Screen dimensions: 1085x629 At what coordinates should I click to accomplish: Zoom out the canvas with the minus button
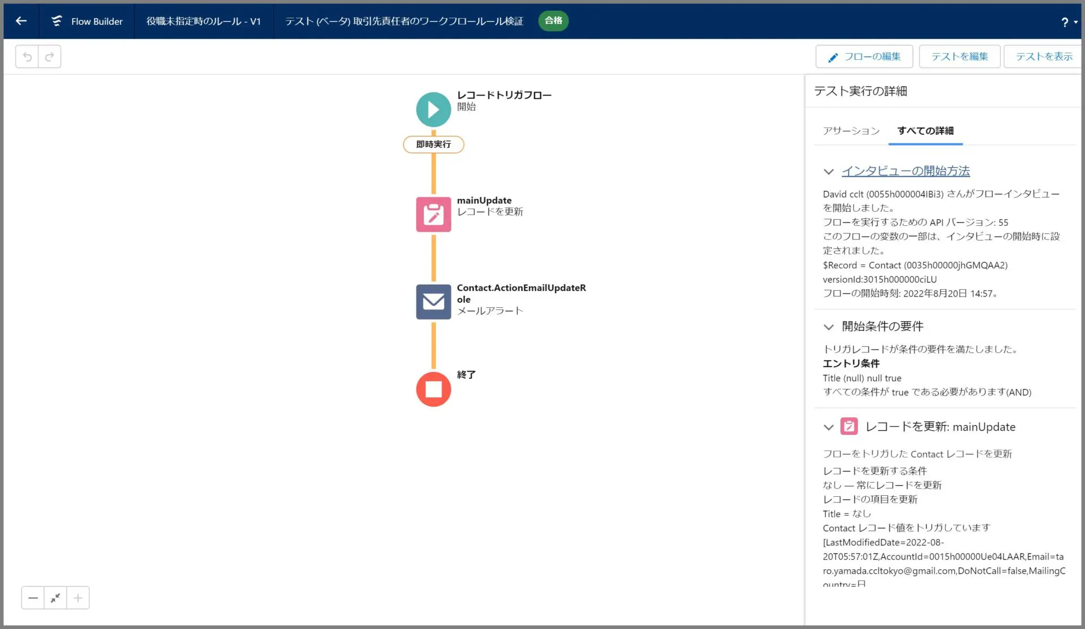(x=33, y=598)
